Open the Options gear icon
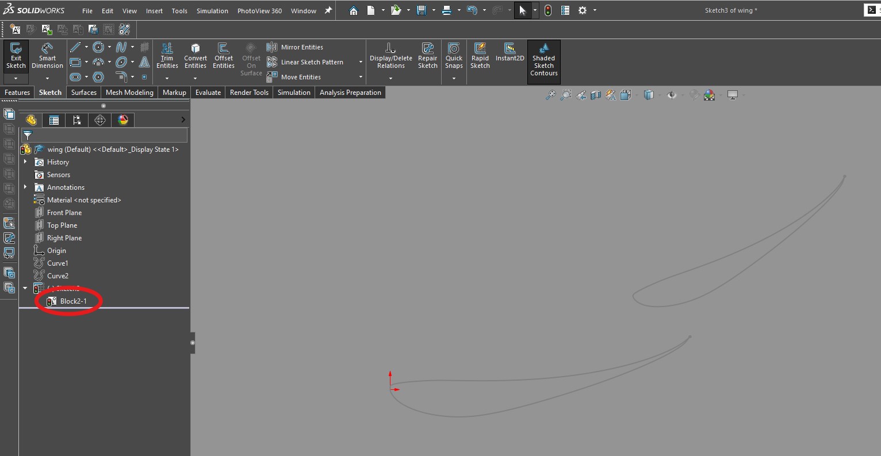The height and width of the screenshot is (456, 881). click(583, 10)
